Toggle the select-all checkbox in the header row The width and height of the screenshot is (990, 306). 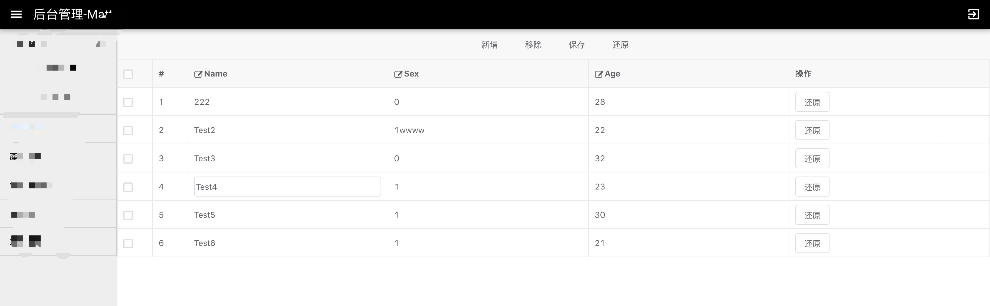click(128, 74)
